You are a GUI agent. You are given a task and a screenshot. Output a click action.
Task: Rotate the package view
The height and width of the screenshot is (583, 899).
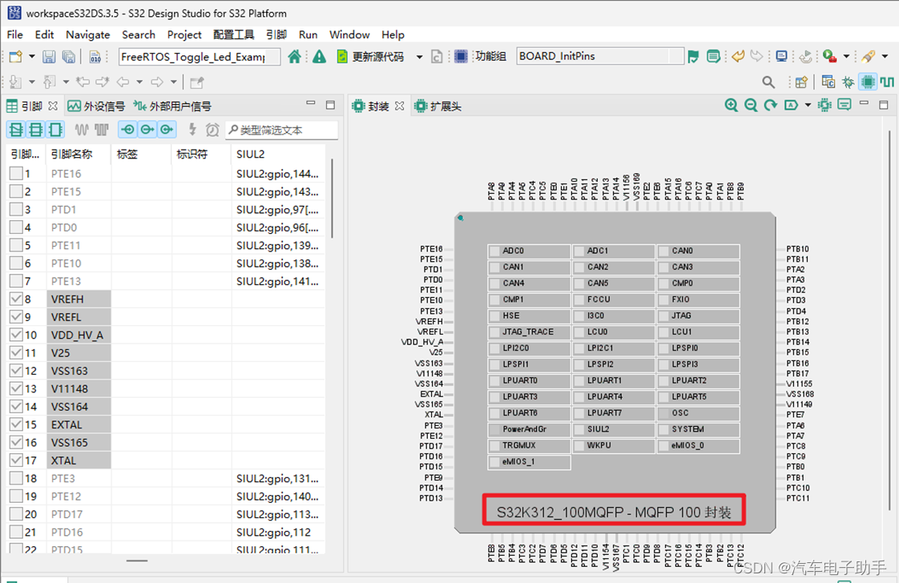pyautogui.click(x=770, y=105)
